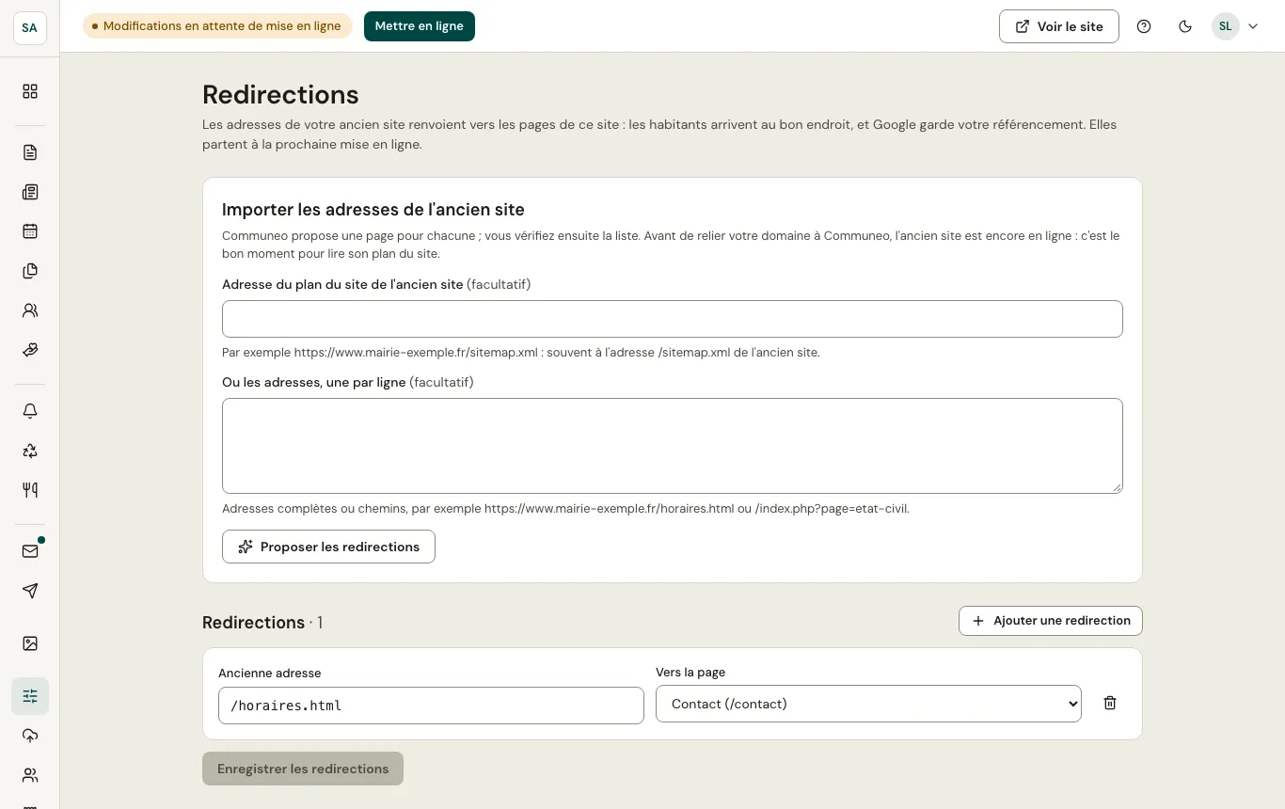Focus the old site sitemap address field
1285x809 pixels.
point(673,319)
